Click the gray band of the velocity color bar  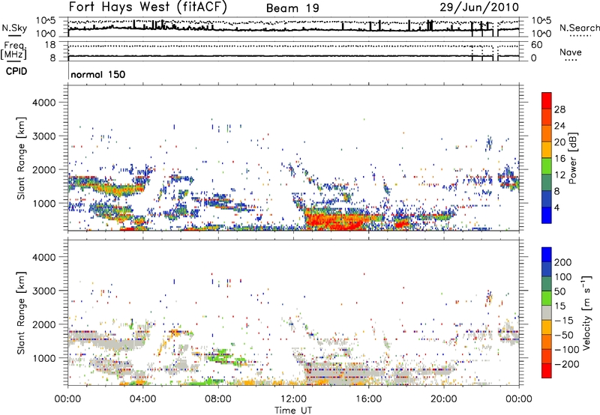[547, 313]
